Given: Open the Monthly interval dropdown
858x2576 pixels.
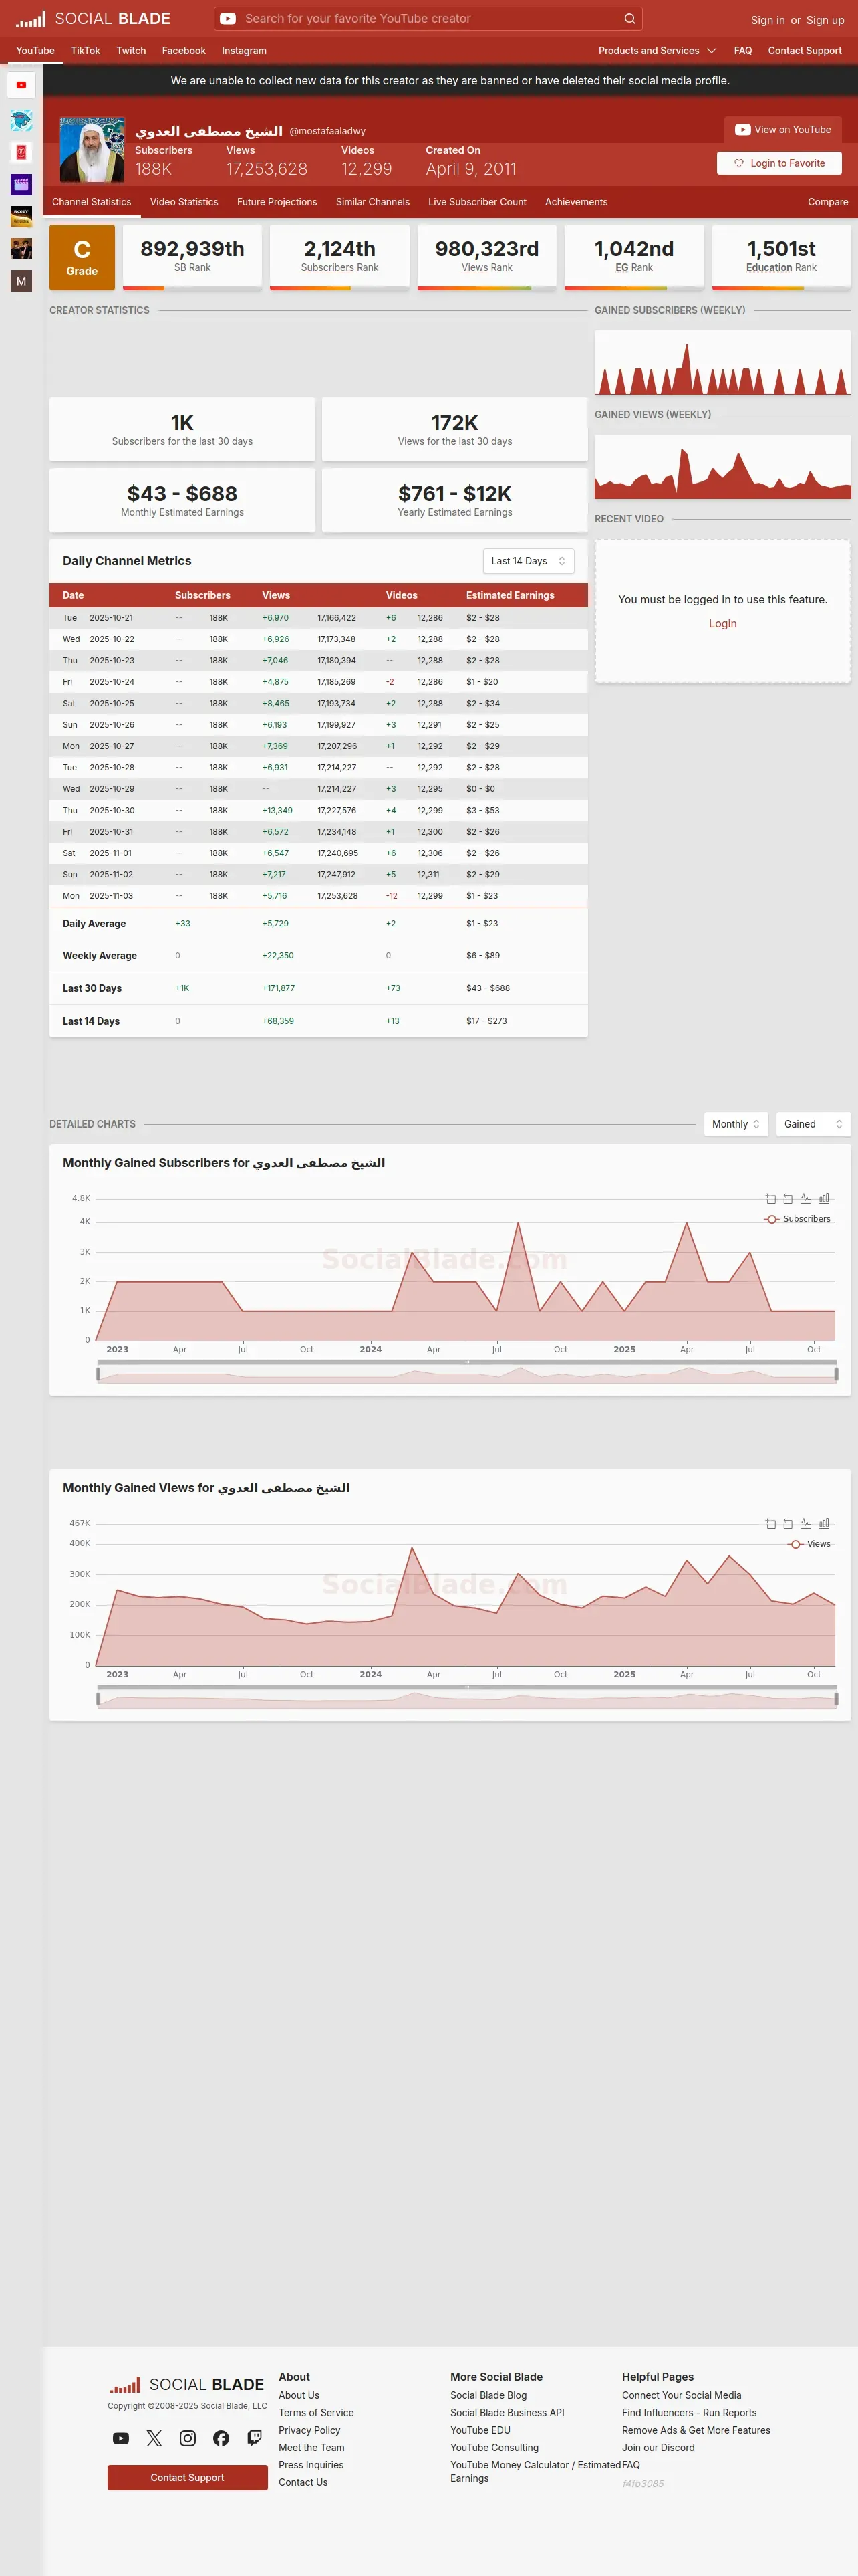Looking at the screenshot, I should click(x=736, y=1124).
